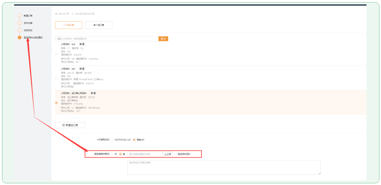Select the radio button for company test
This screenshot has width=381, height=185.
[x=56, y=54]
